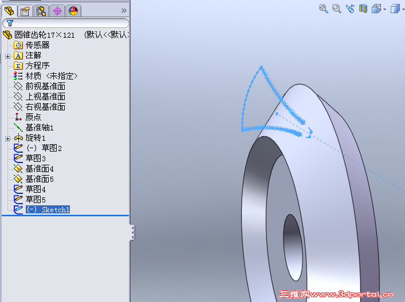405x302 pixels.
Task: Open the DisplayManager appearance tab
Action: coord(73,11)
